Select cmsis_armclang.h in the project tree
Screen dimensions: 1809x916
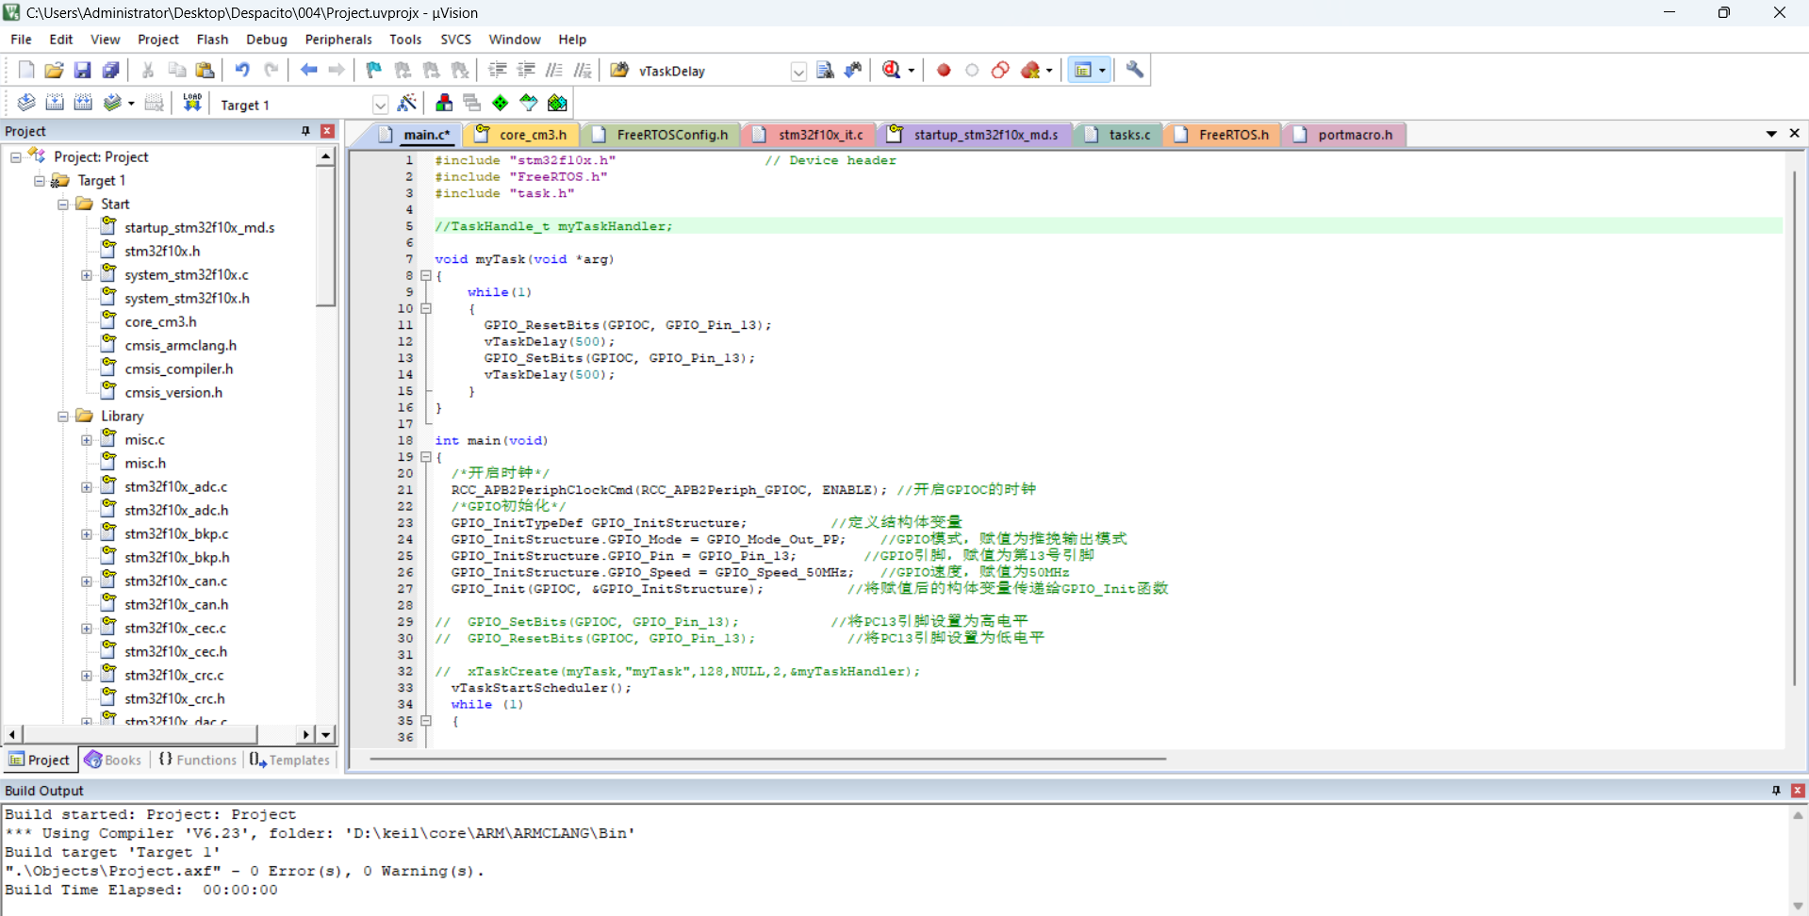tap(180, 346)
